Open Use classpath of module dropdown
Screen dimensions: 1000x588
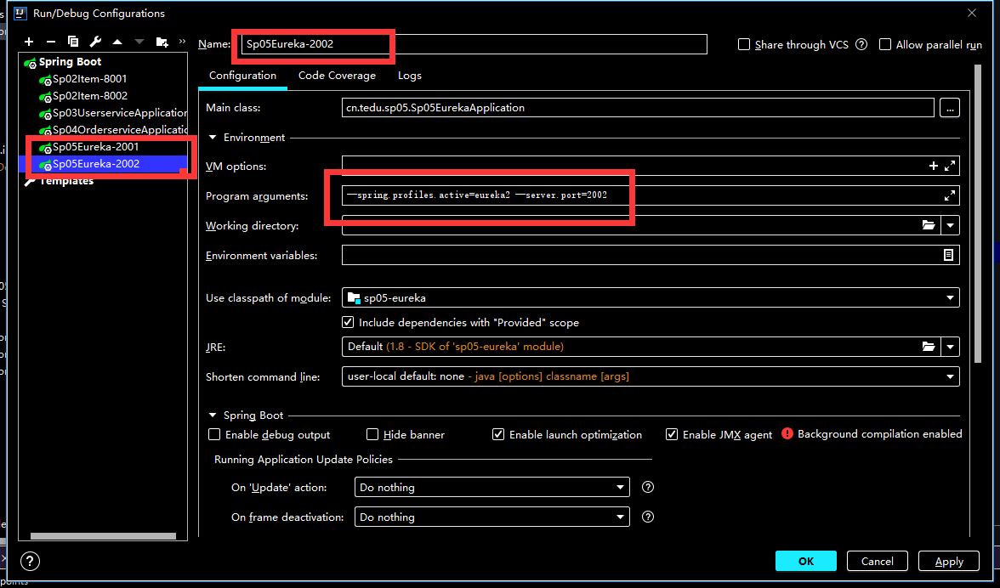tap(951, 297)
